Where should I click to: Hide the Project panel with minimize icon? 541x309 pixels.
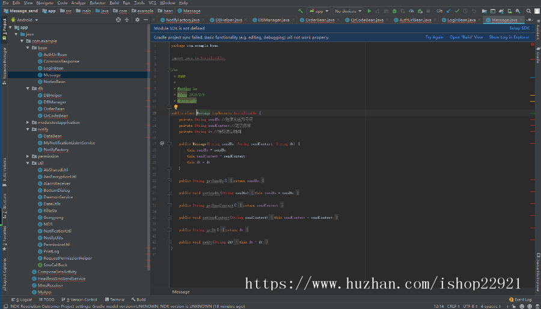coord(146,20)
